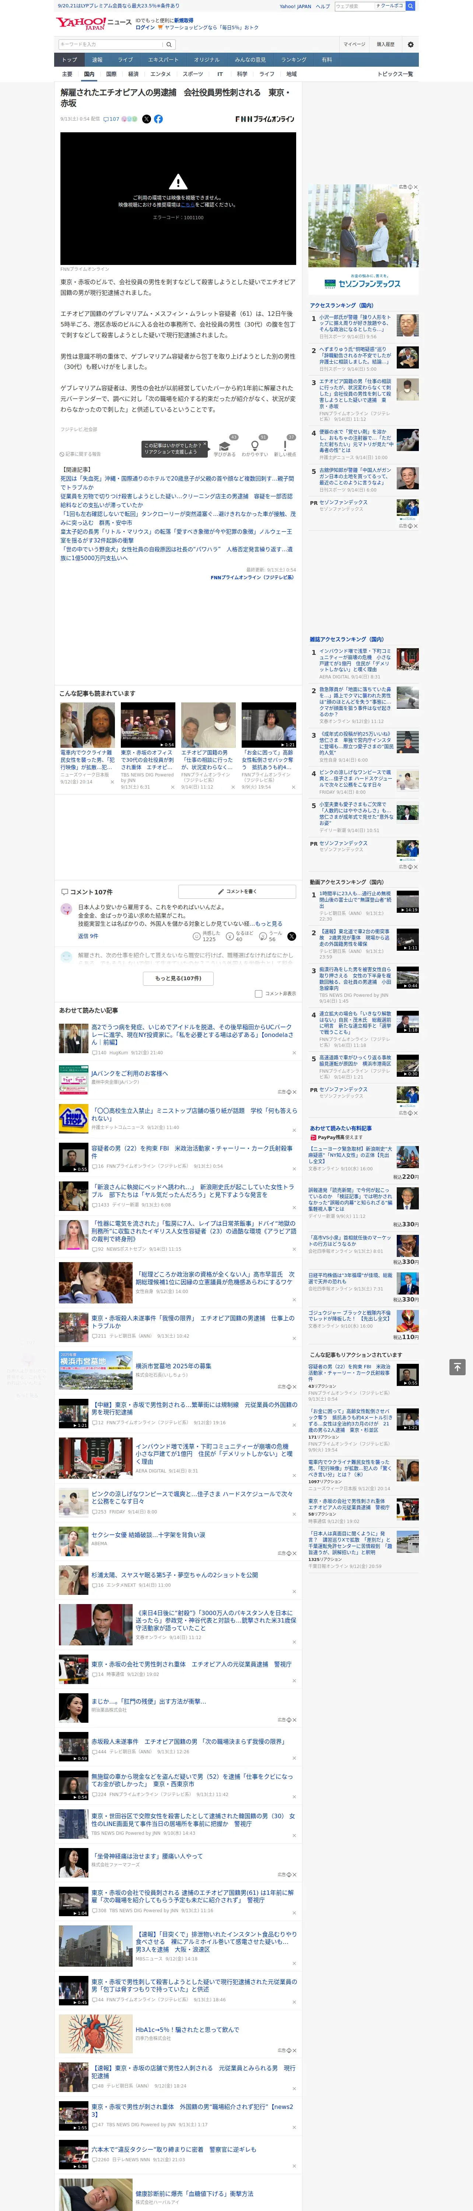The height and width of the screenshot is (2211, 473).
Task: Open settings via the gear icon
Action: tap(410, 44)
